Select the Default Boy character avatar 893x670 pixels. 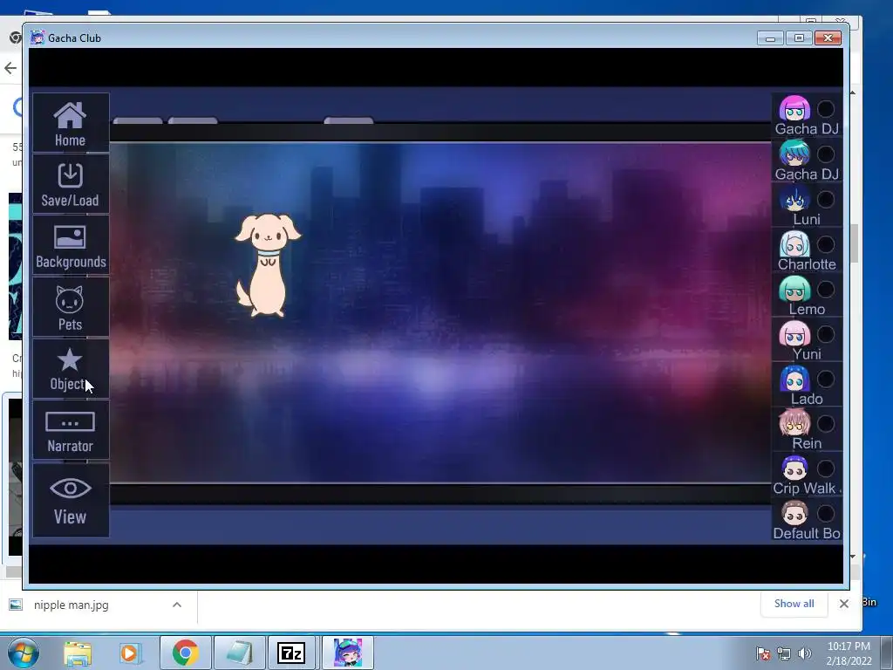pos(794,513)
